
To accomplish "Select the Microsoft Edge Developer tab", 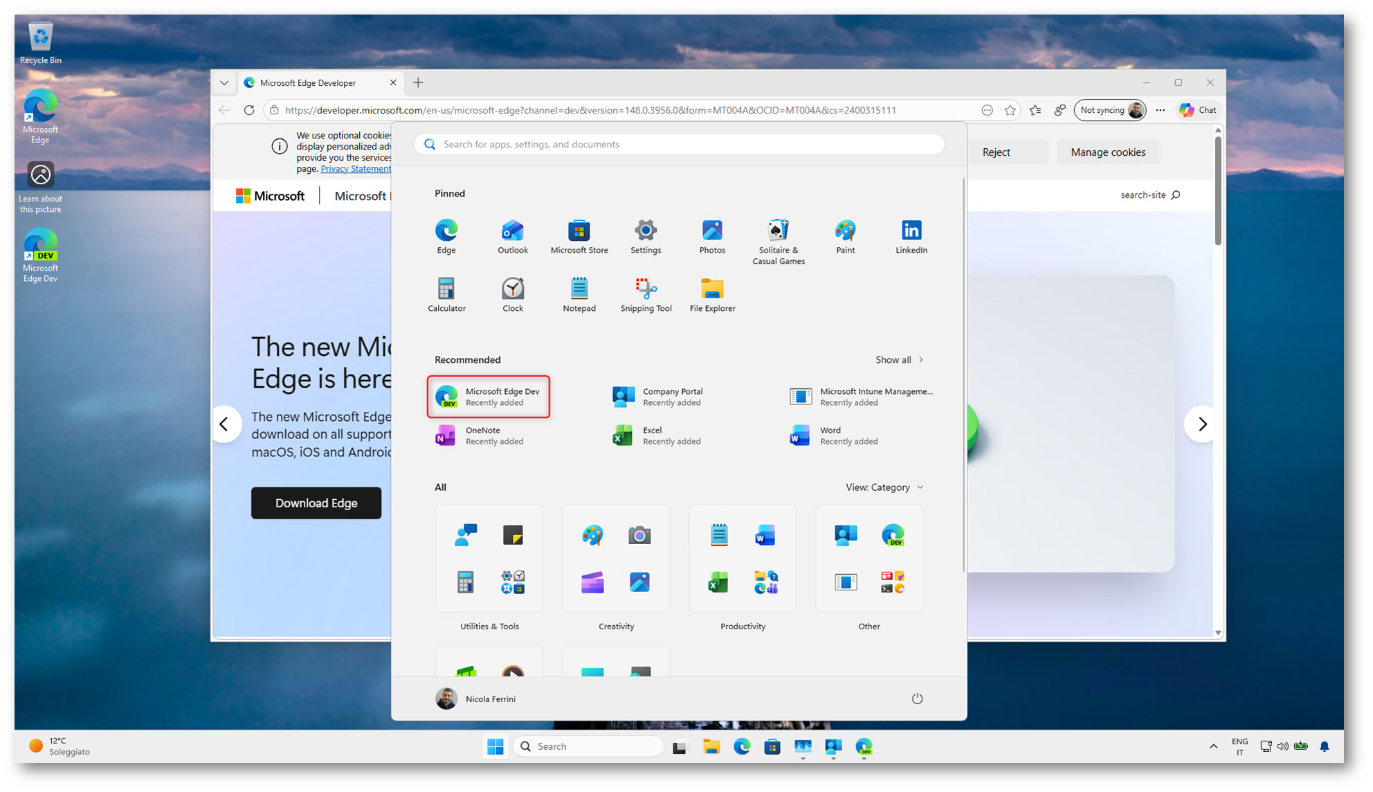I will pyautogui.click(x=309, y=83).
